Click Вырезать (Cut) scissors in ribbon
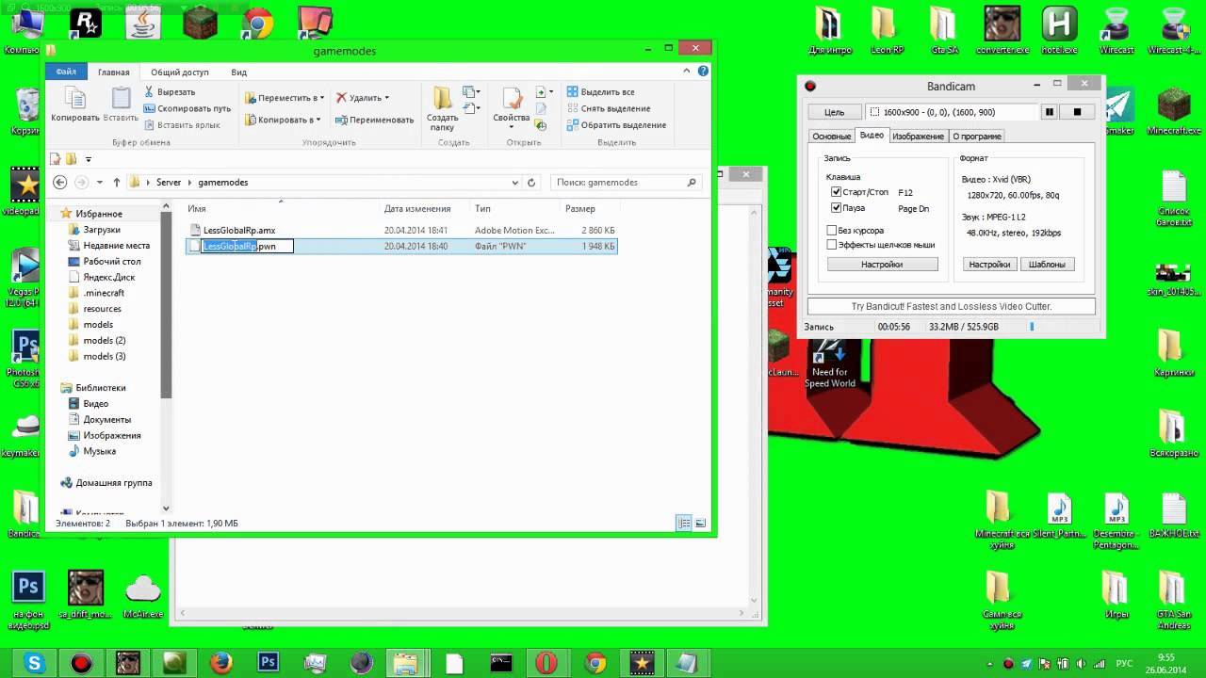 [x=170, y=92]
